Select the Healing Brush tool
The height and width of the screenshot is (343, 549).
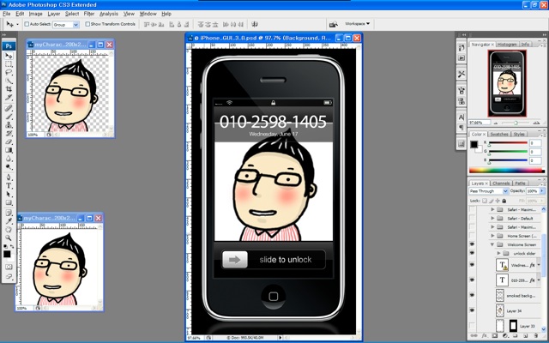(x=9, y=108)
